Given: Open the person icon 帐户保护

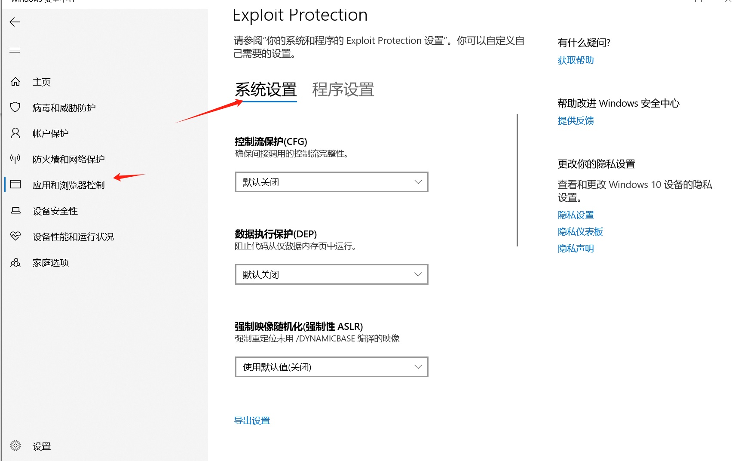Looking at the screenshot, I should [x=15, y=133].
